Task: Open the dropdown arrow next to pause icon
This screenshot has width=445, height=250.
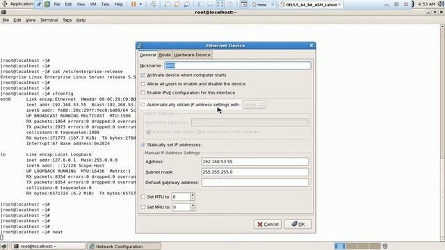Action: [140, 4]
